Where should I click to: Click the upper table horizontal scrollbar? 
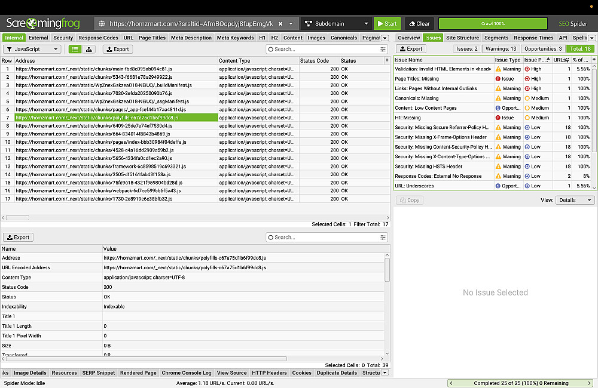(x=17, y=218)
